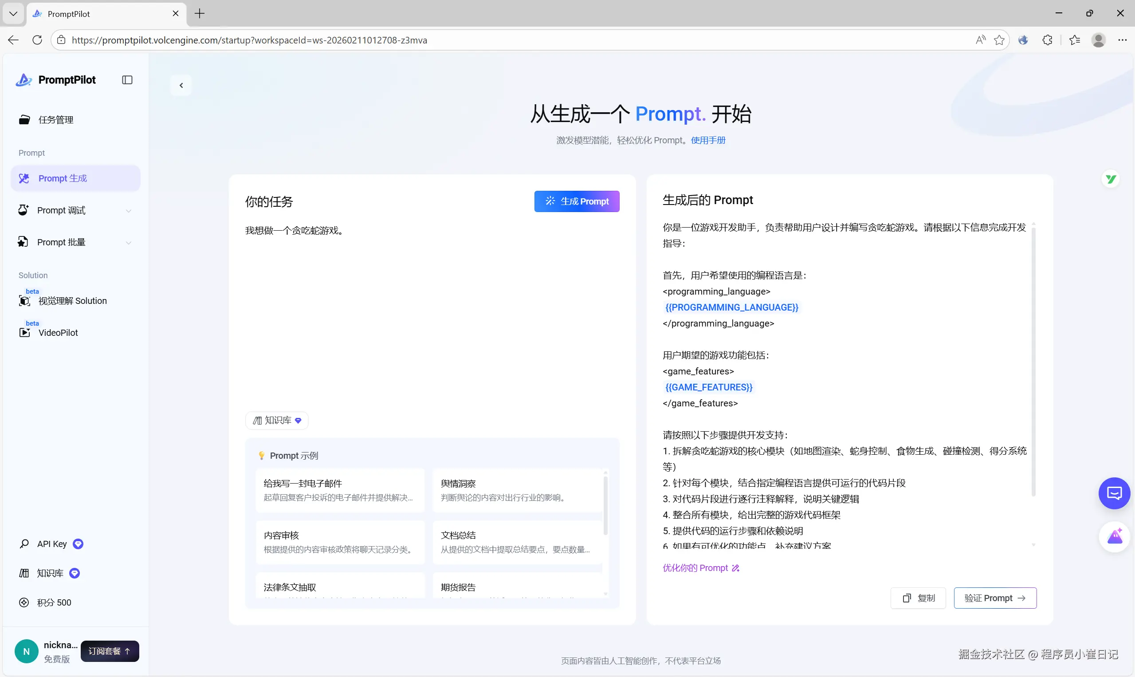This screenshot has height=677, width=1135.
Task: Select the 舆情洞察 example card
Action: point(517,490)
